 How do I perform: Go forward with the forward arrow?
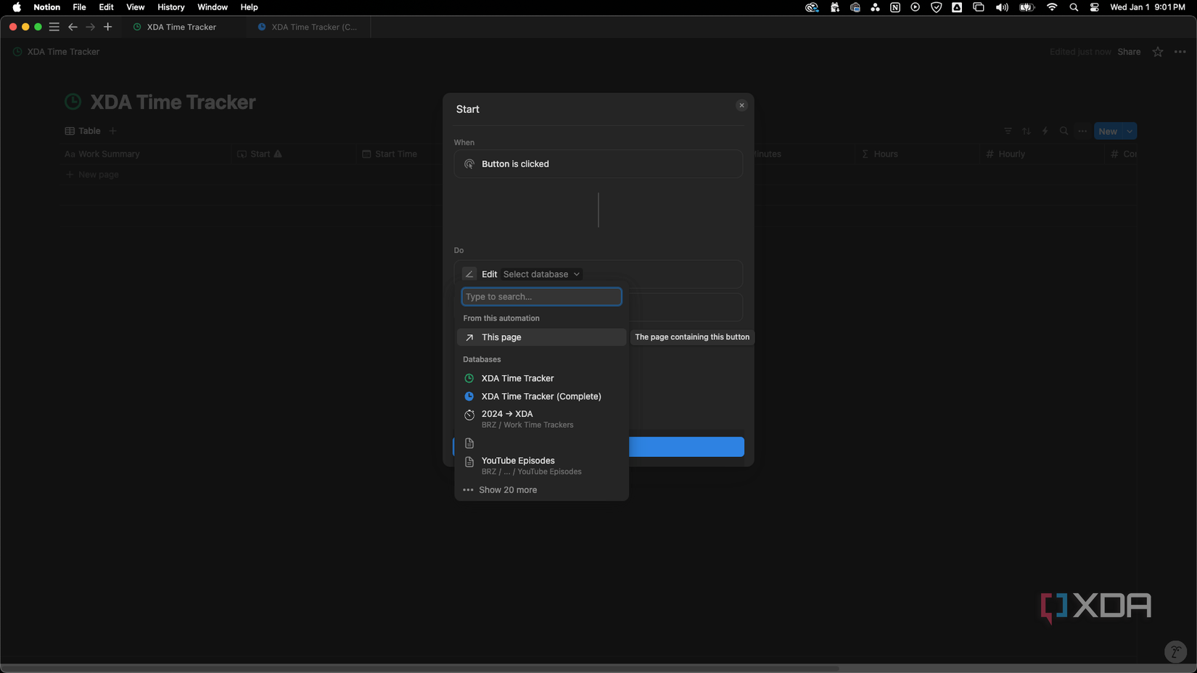[x=90, y=27]
